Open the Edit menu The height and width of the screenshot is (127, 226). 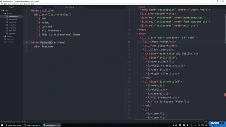click(6, 4)
